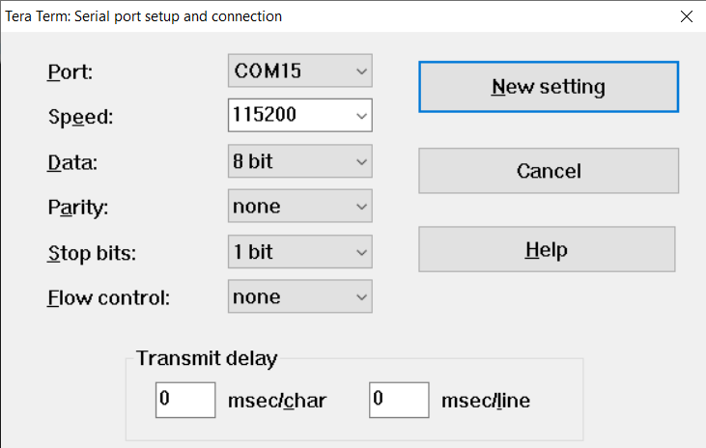Focus the msec/char transmit delay field
706x448 pixels.
185,400
